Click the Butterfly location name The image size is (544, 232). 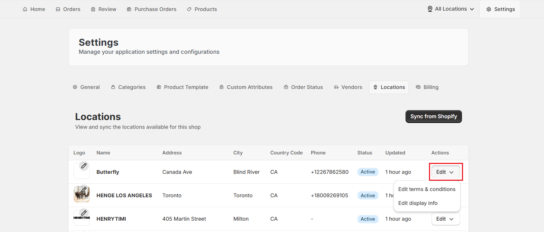click(108, 172)
